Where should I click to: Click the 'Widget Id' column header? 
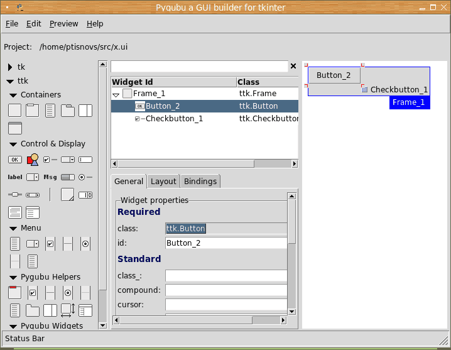pos(174,82)
